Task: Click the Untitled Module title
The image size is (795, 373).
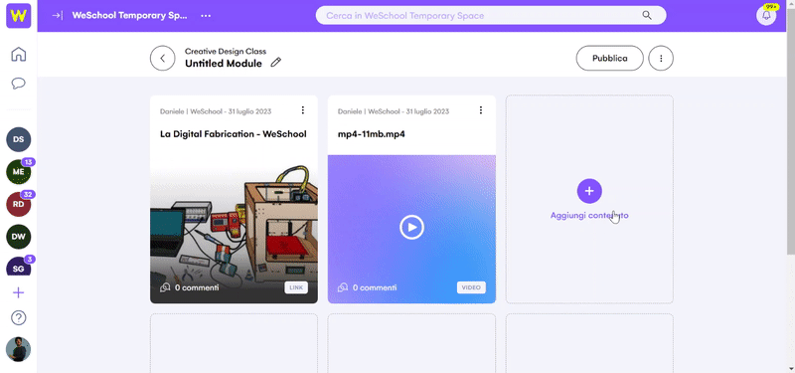Action: pyautogui.click(x=223, y=64)
